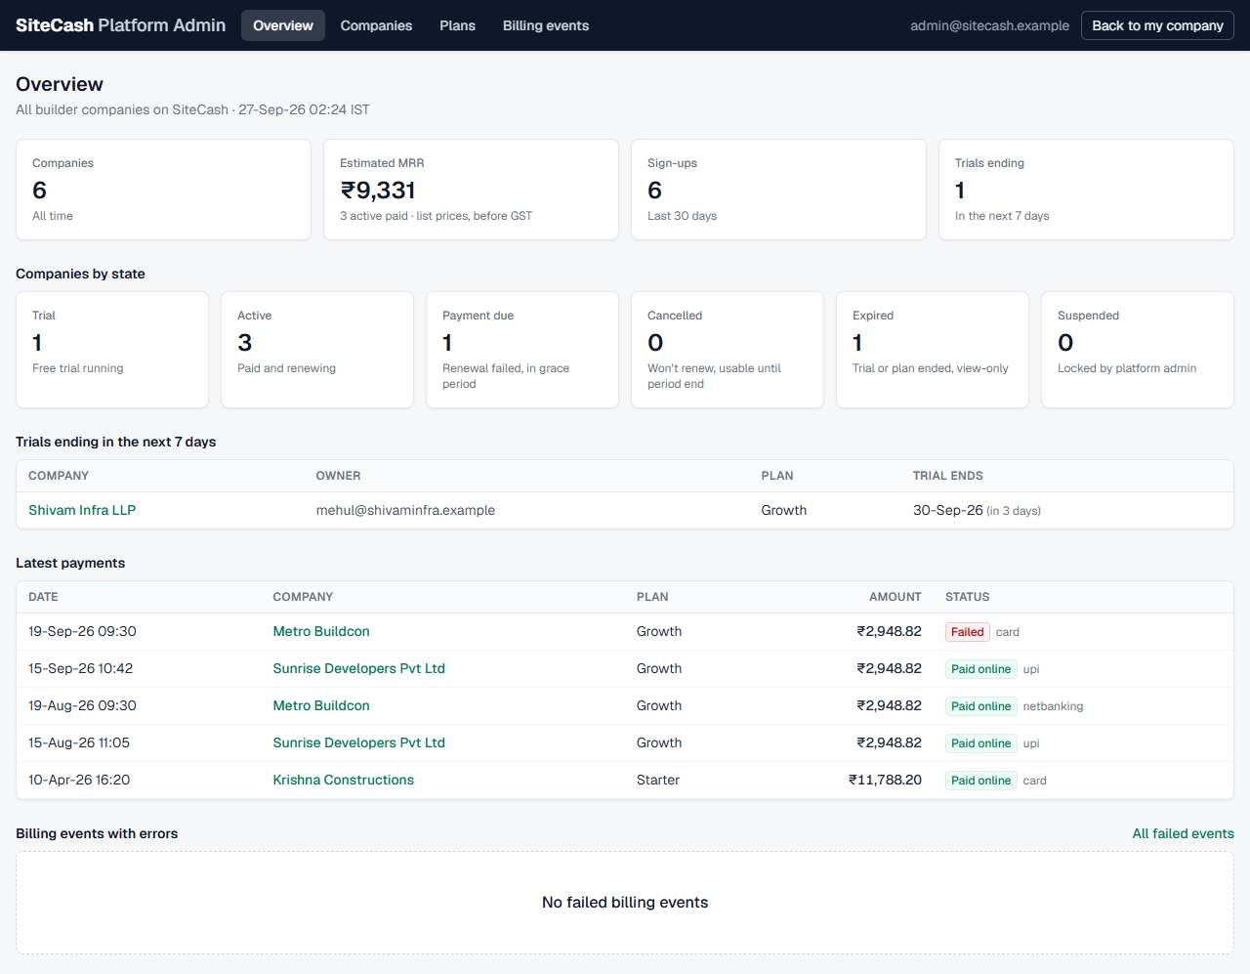Click the netbanking payment method text

pyautogui.click(x=1053, y=706)
